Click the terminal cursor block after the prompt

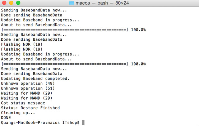83,123
